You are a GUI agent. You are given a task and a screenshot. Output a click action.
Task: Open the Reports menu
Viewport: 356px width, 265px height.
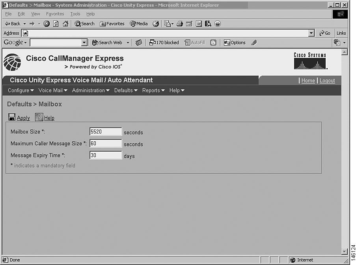pyautogui.click(x=153, y=91)
